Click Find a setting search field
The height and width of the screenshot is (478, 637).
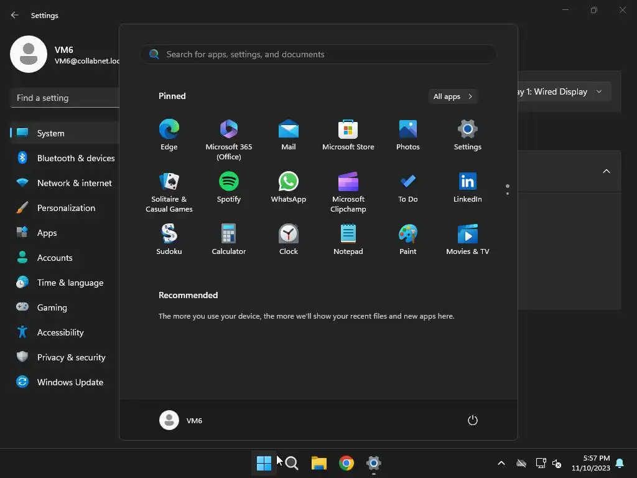(x=65, y=98)
